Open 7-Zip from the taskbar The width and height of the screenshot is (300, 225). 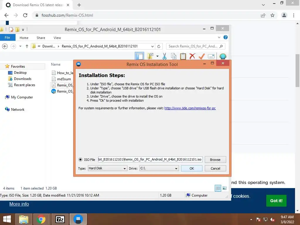[60, 219]
